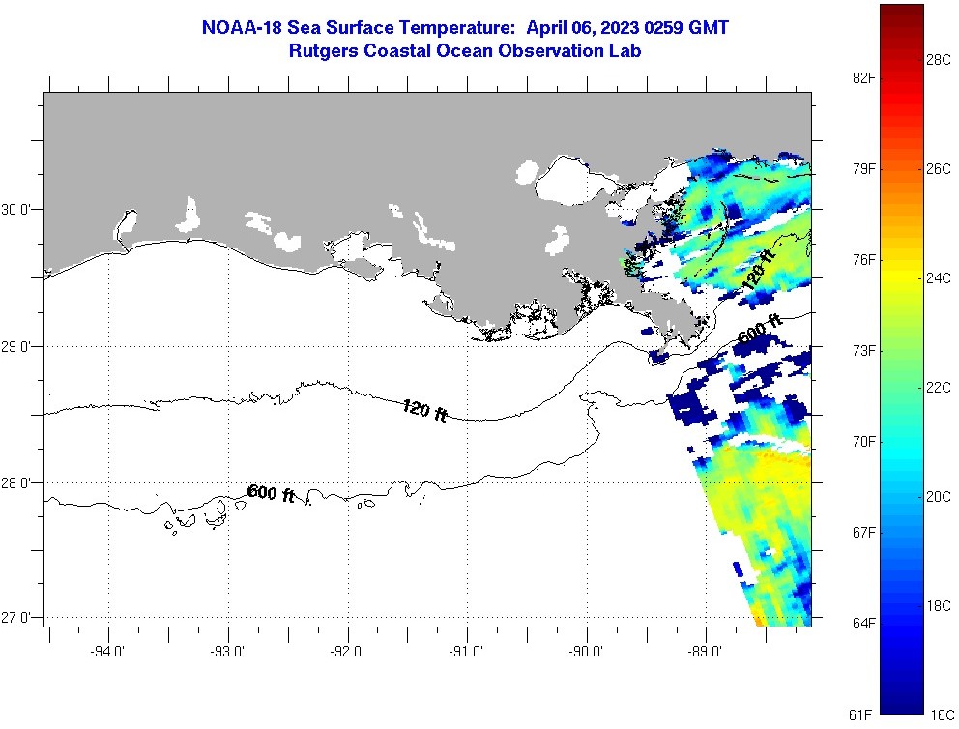Click the 64F temperature label
The width and height of the screenshot is (959, 729).
pos(864,624)
